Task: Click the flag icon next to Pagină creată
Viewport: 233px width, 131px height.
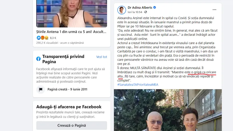Action: [40, 89]
